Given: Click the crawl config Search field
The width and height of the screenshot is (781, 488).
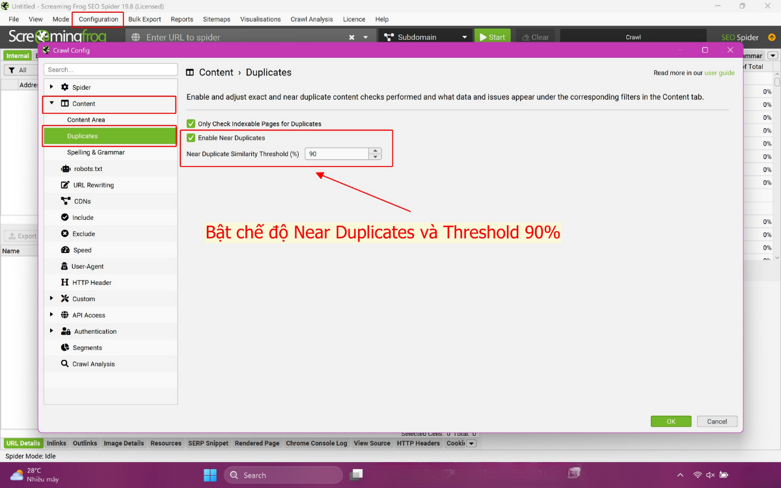Looking at the screenshot, I should (111, 70).
